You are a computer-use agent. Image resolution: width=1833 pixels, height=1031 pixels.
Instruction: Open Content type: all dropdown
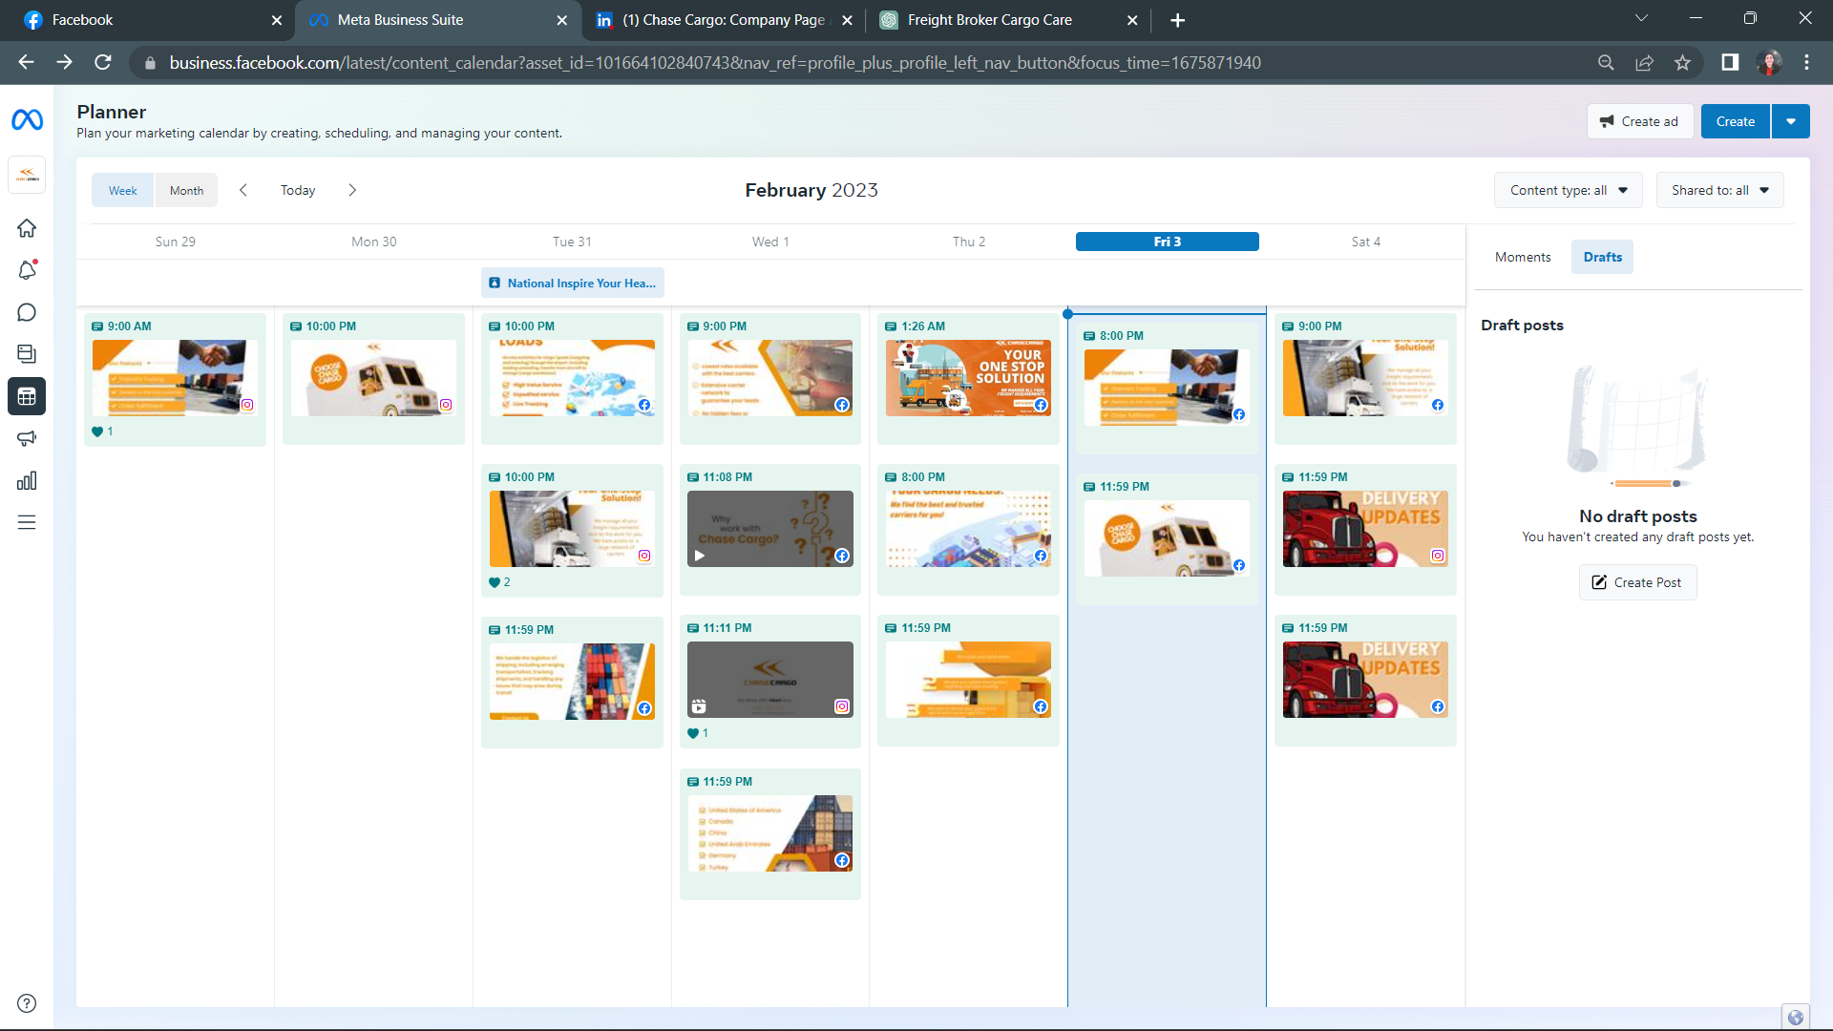[1568, 190]
